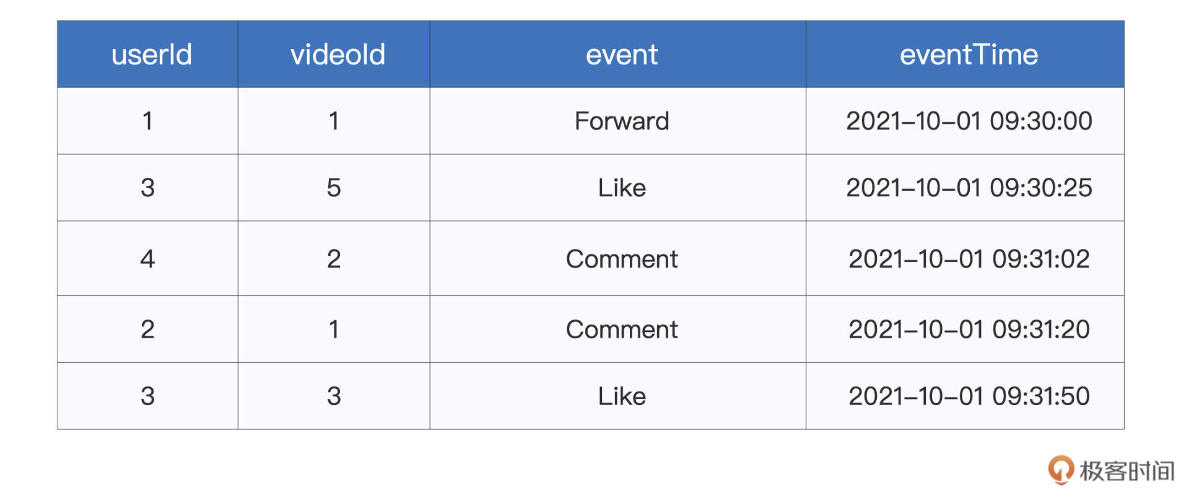This screenshot has height=498, width=1189.
Task: Select the Forward event cell
Action: coord(621,121)
